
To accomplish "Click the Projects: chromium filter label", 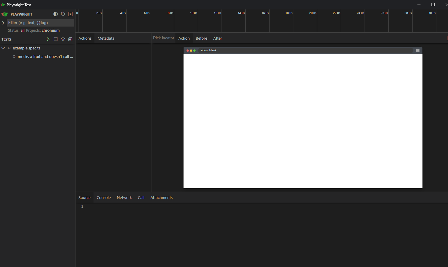I will coord(43,31).
